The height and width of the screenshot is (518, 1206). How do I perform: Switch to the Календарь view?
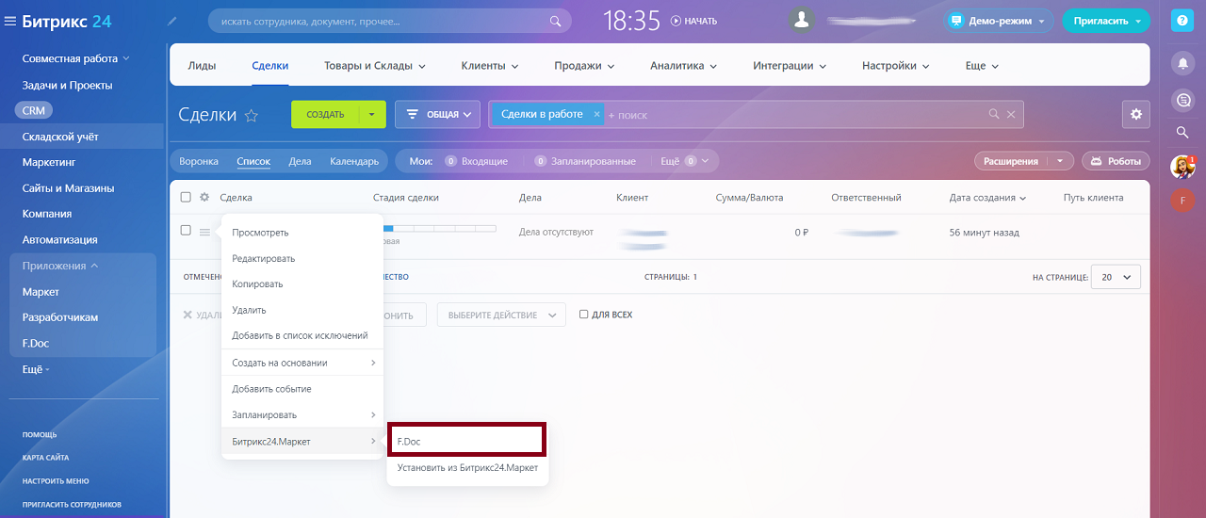pyautogui.click(x=354, y=161)
